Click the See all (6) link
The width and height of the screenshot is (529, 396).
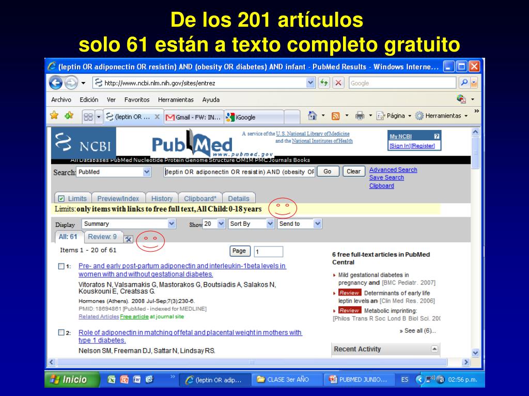coord(417,331)
